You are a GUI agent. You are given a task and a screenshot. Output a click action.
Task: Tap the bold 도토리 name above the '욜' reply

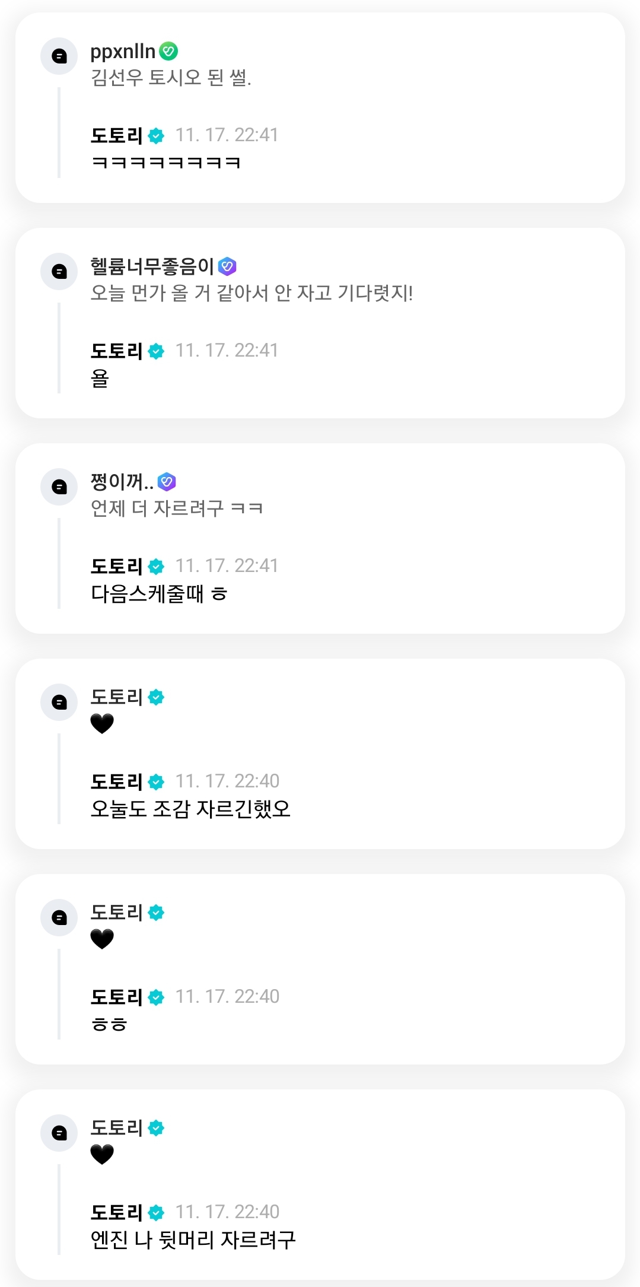(116, 351)
